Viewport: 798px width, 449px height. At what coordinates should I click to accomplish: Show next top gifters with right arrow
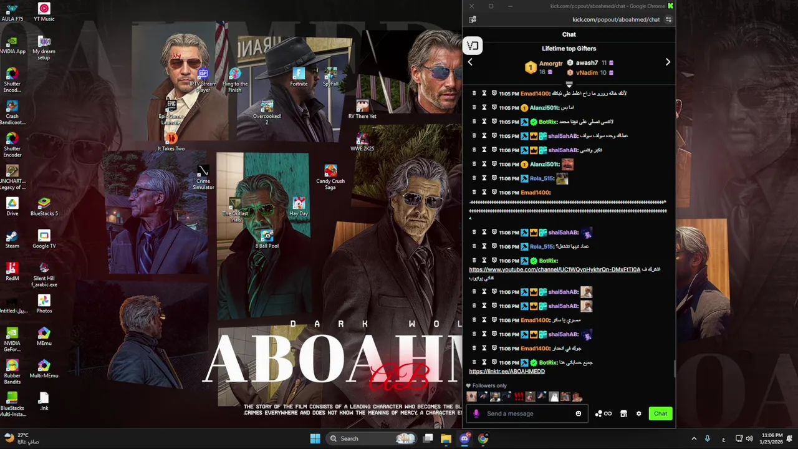tap(668, 62)
